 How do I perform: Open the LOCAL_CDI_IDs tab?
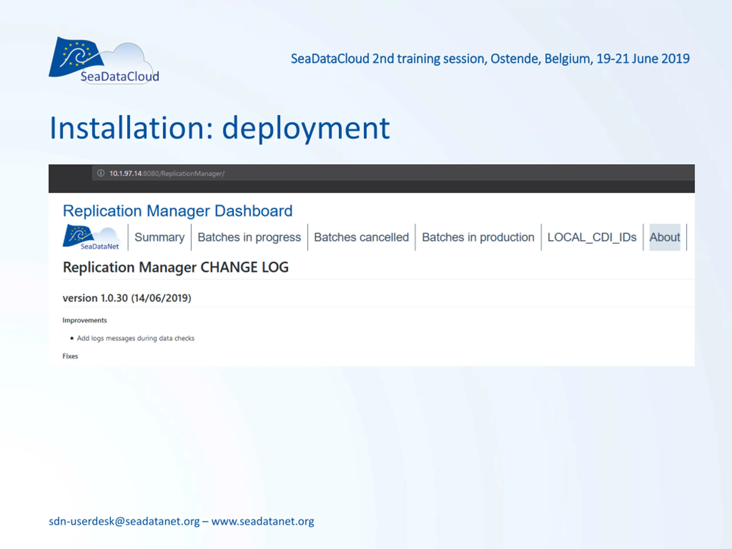click(x=592, y=237)
